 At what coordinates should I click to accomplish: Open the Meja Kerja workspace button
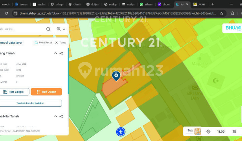[43, 43]
